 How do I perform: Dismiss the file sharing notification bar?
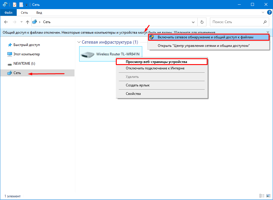point(268,32)
